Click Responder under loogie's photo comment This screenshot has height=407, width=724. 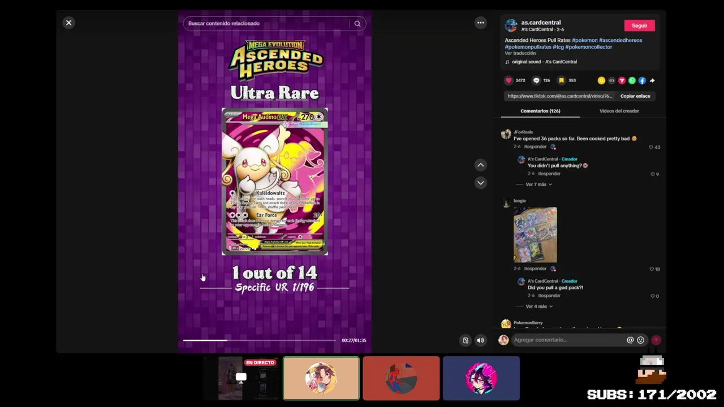[535, 269]
